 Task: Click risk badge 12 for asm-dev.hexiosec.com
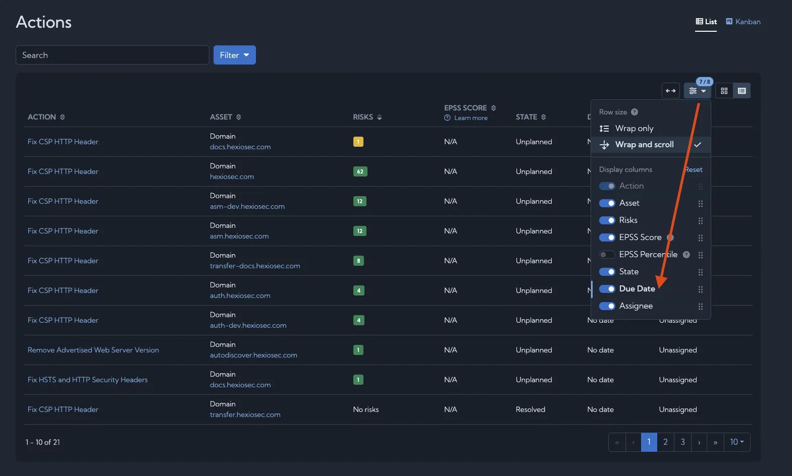click(x=360, y=201)
